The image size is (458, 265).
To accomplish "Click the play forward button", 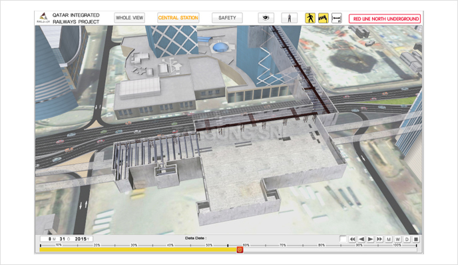I will pyautogui.click(x=370, y=239).
